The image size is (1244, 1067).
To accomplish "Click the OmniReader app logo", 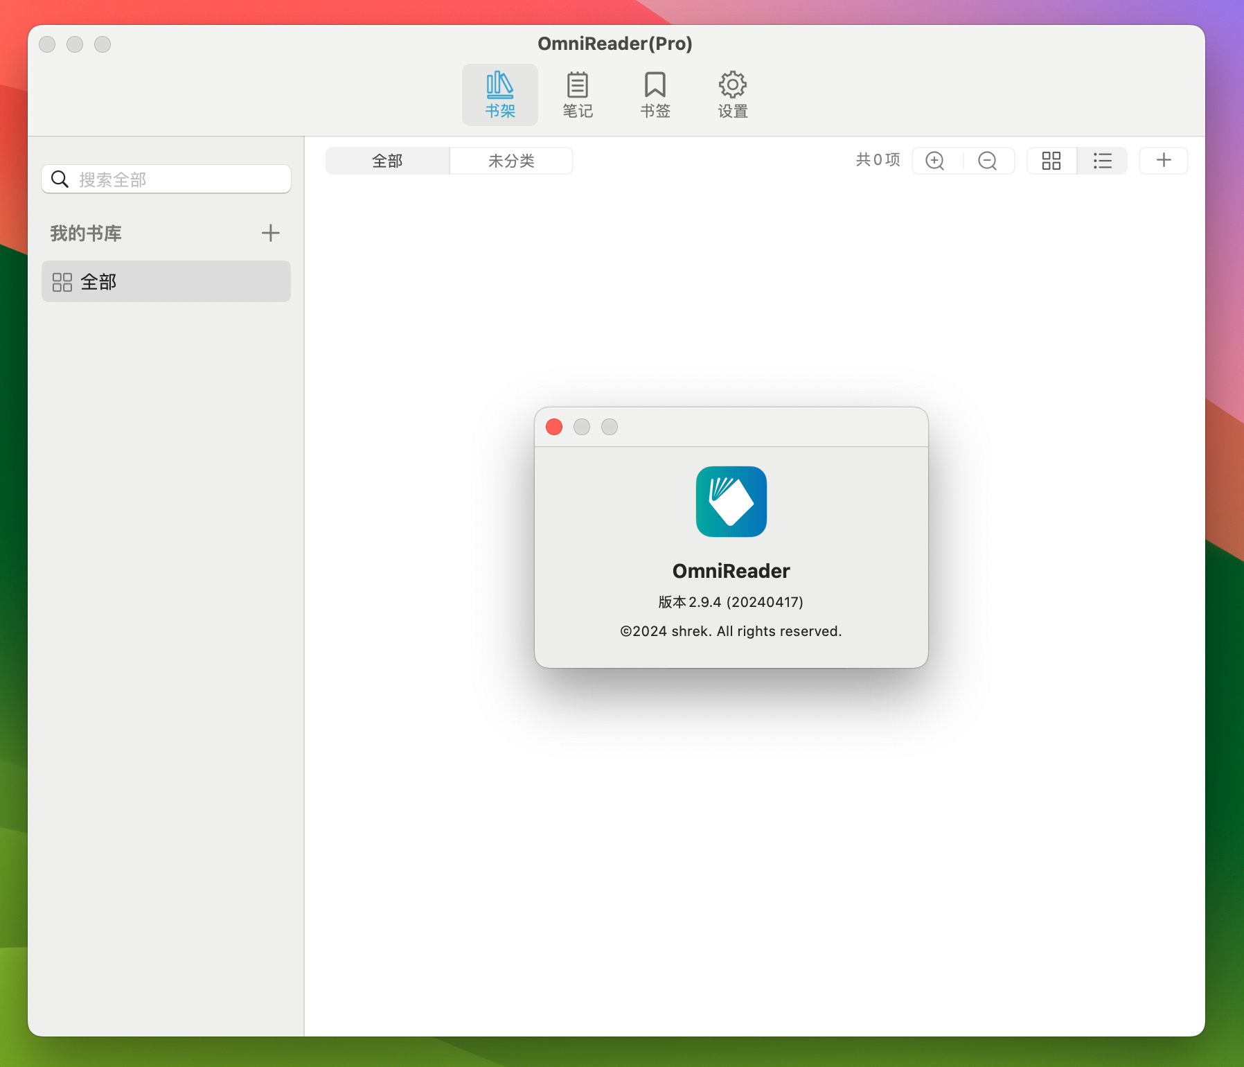I will [x=731, y=502].
